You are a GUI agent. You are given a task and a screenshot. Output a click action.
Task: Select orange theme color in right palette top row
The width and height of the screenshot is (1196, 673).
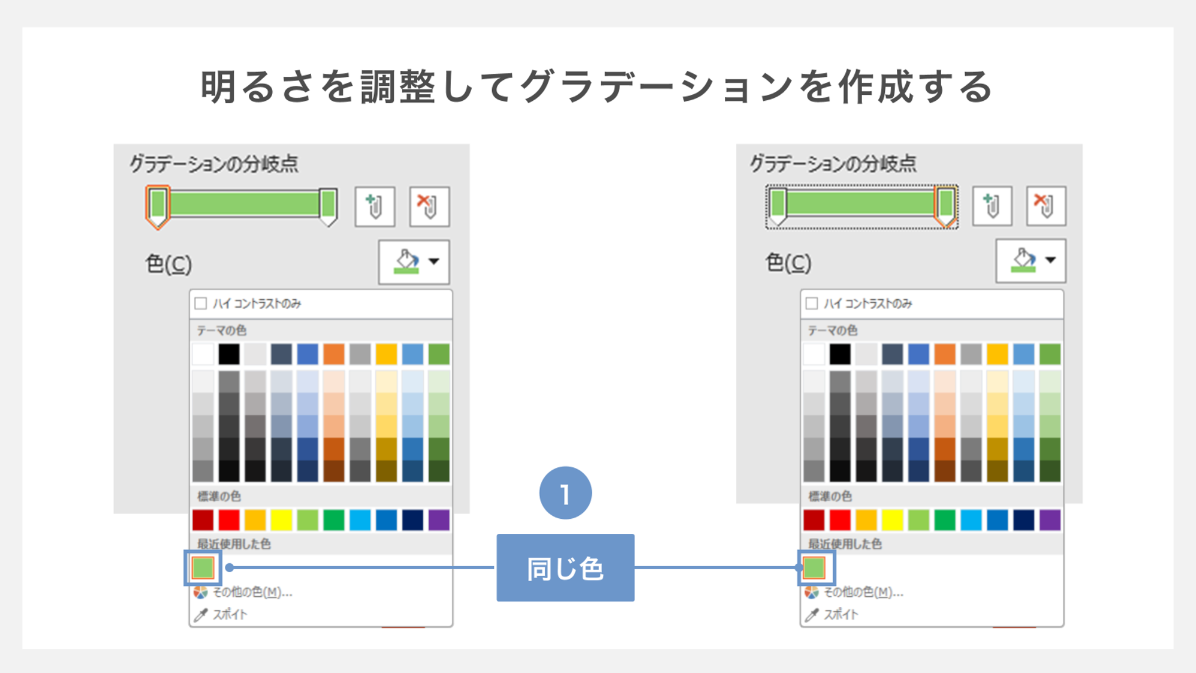[945, 354]
